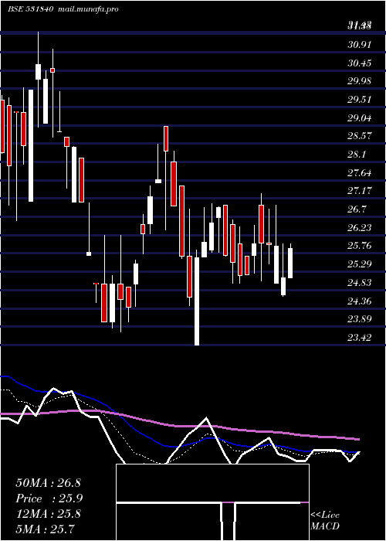The height and width of the screenshot is (541, 386).
Task: Click the long white candle reaching 23.42
Action: (x=197, y=301)
